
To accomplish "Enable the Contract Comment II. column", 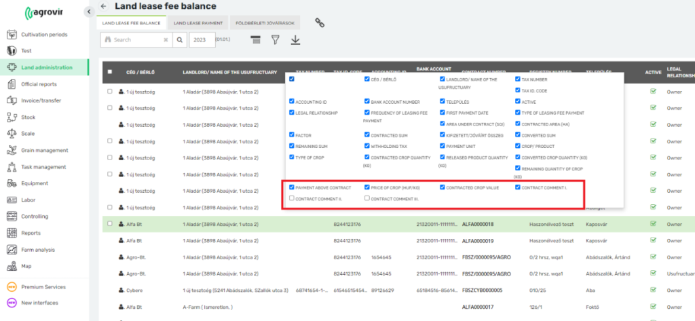I will tap(292, 199).
